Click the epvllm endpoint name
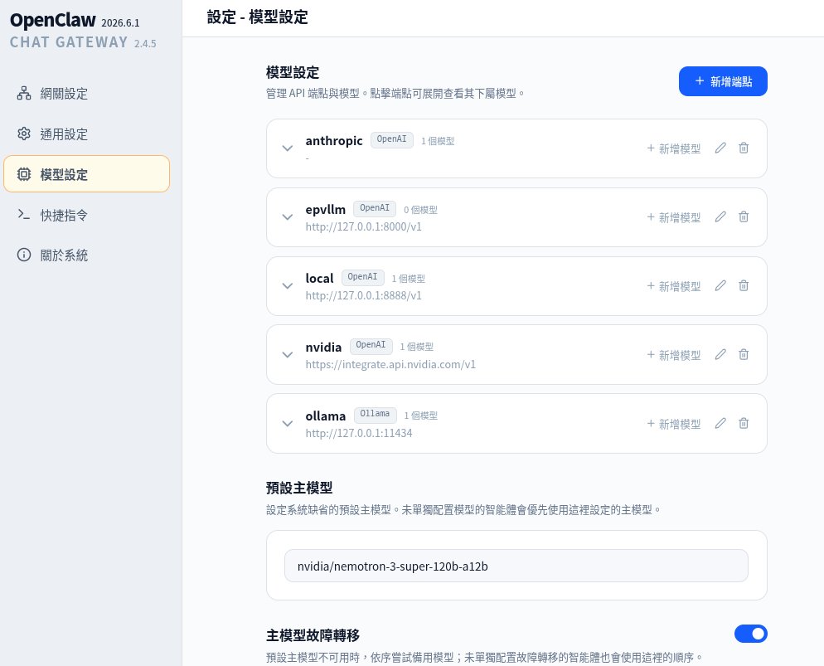 [x=326, y=210]
